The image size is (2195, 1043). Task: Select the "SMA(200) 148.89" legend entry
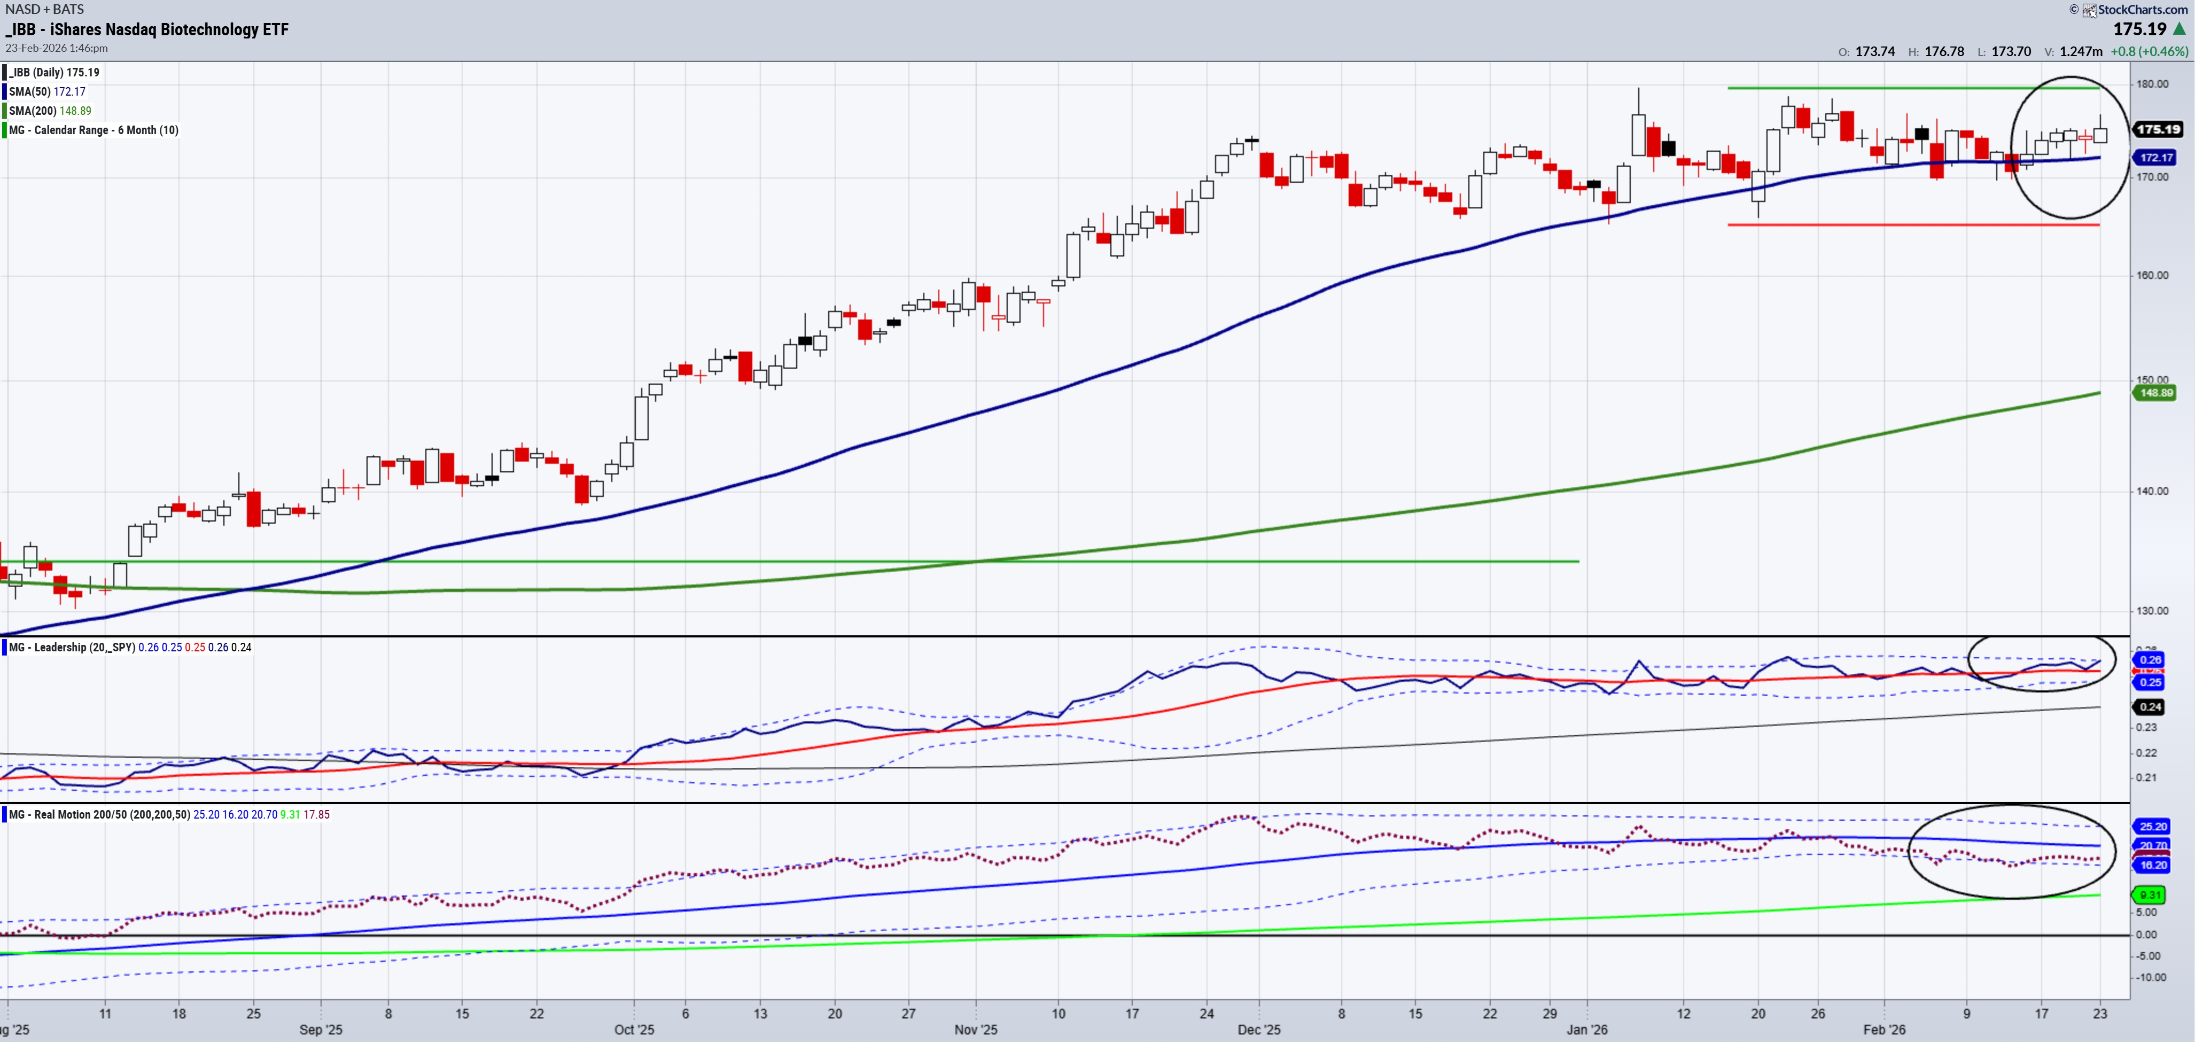[50, 111]
